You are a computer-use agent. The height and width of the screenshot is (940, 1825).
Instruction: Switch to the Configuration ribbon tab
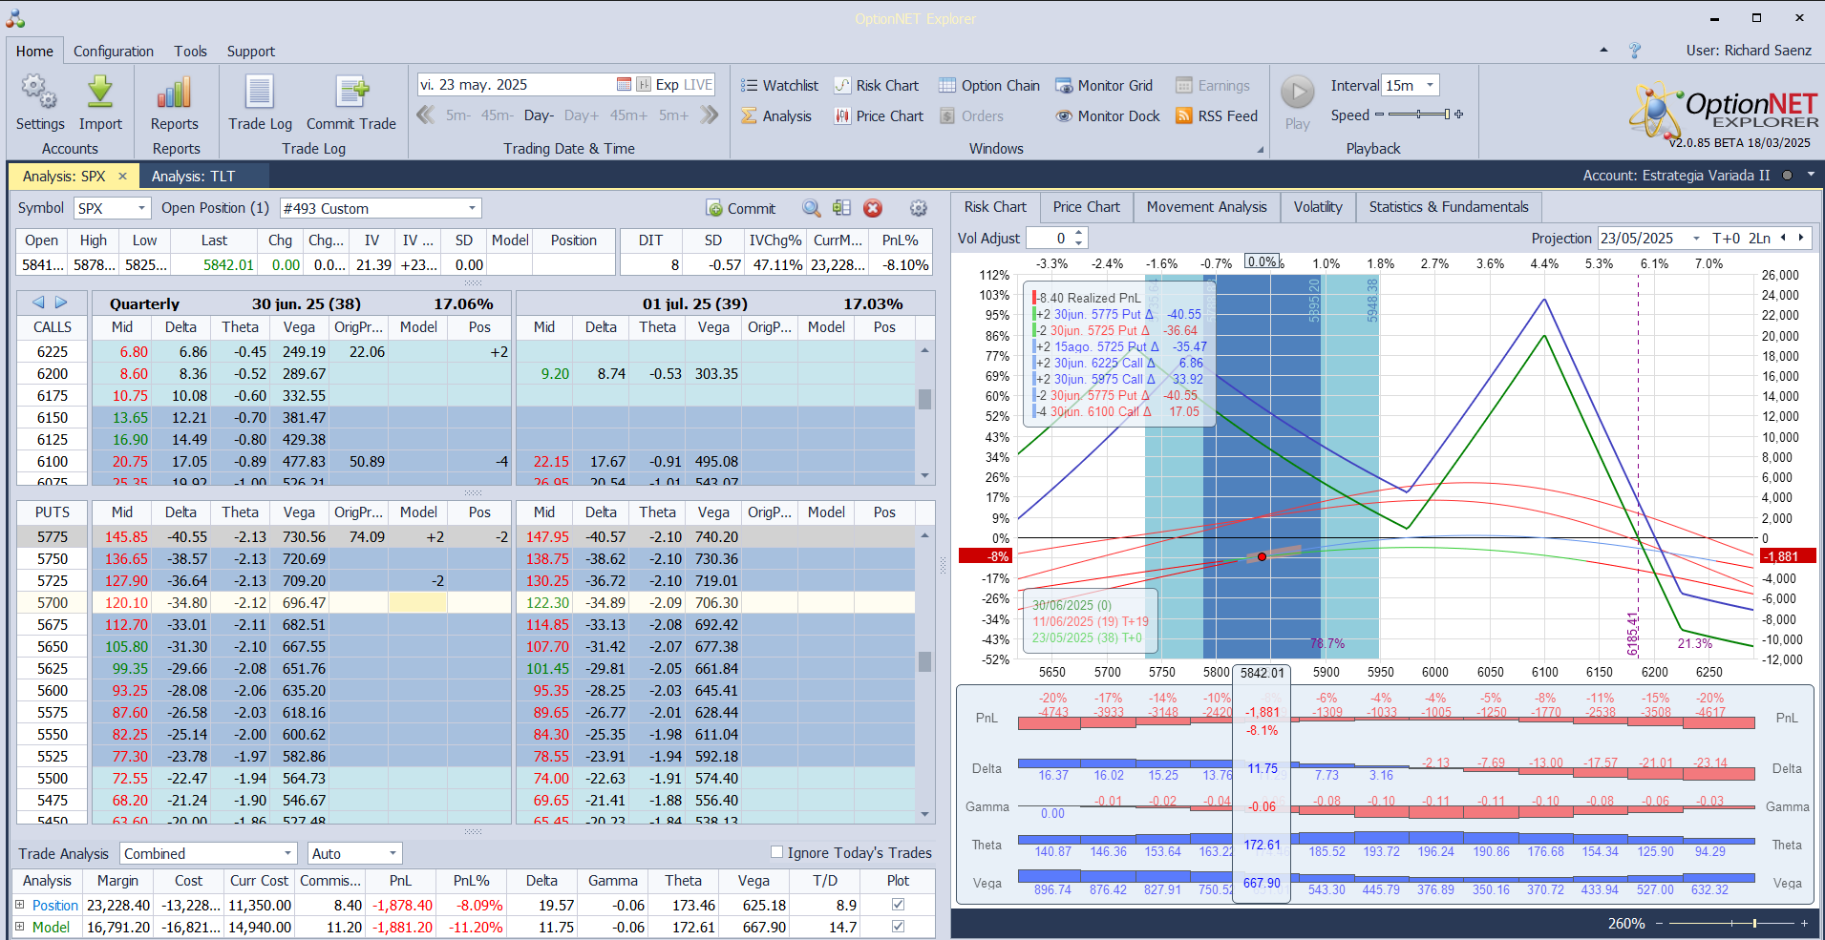(114, 52)
